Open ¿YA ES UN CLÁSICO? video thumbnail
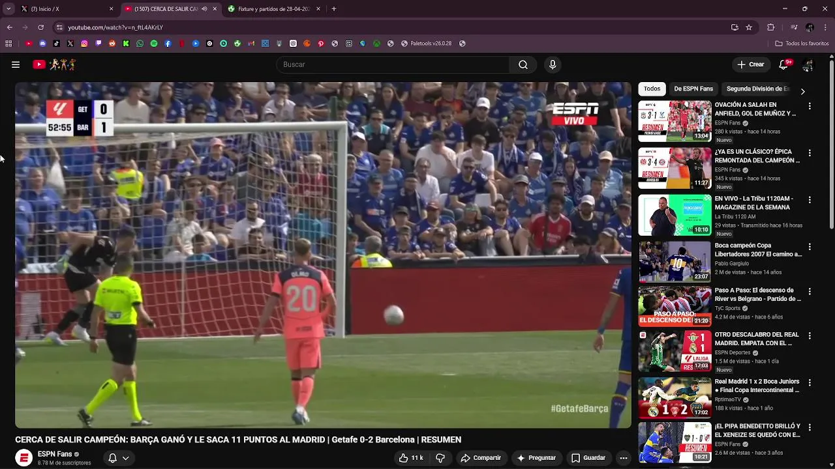 click(x=675, y=168)
